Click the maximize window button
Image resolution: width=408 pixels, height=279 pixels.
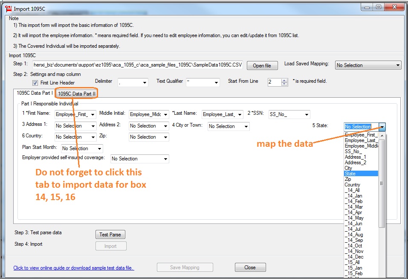(378, 7)
